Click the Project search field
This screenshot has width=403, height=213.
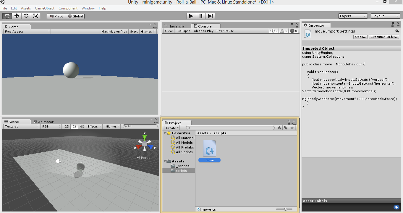(x=230, y=128)
